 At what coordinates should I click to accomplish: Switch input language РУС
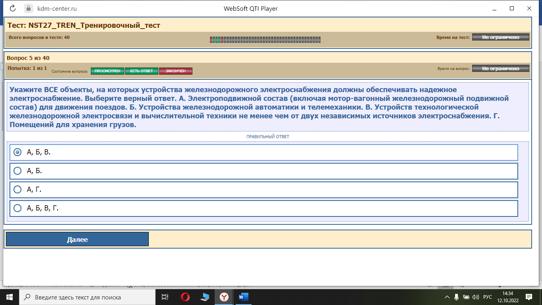point(488,297)
